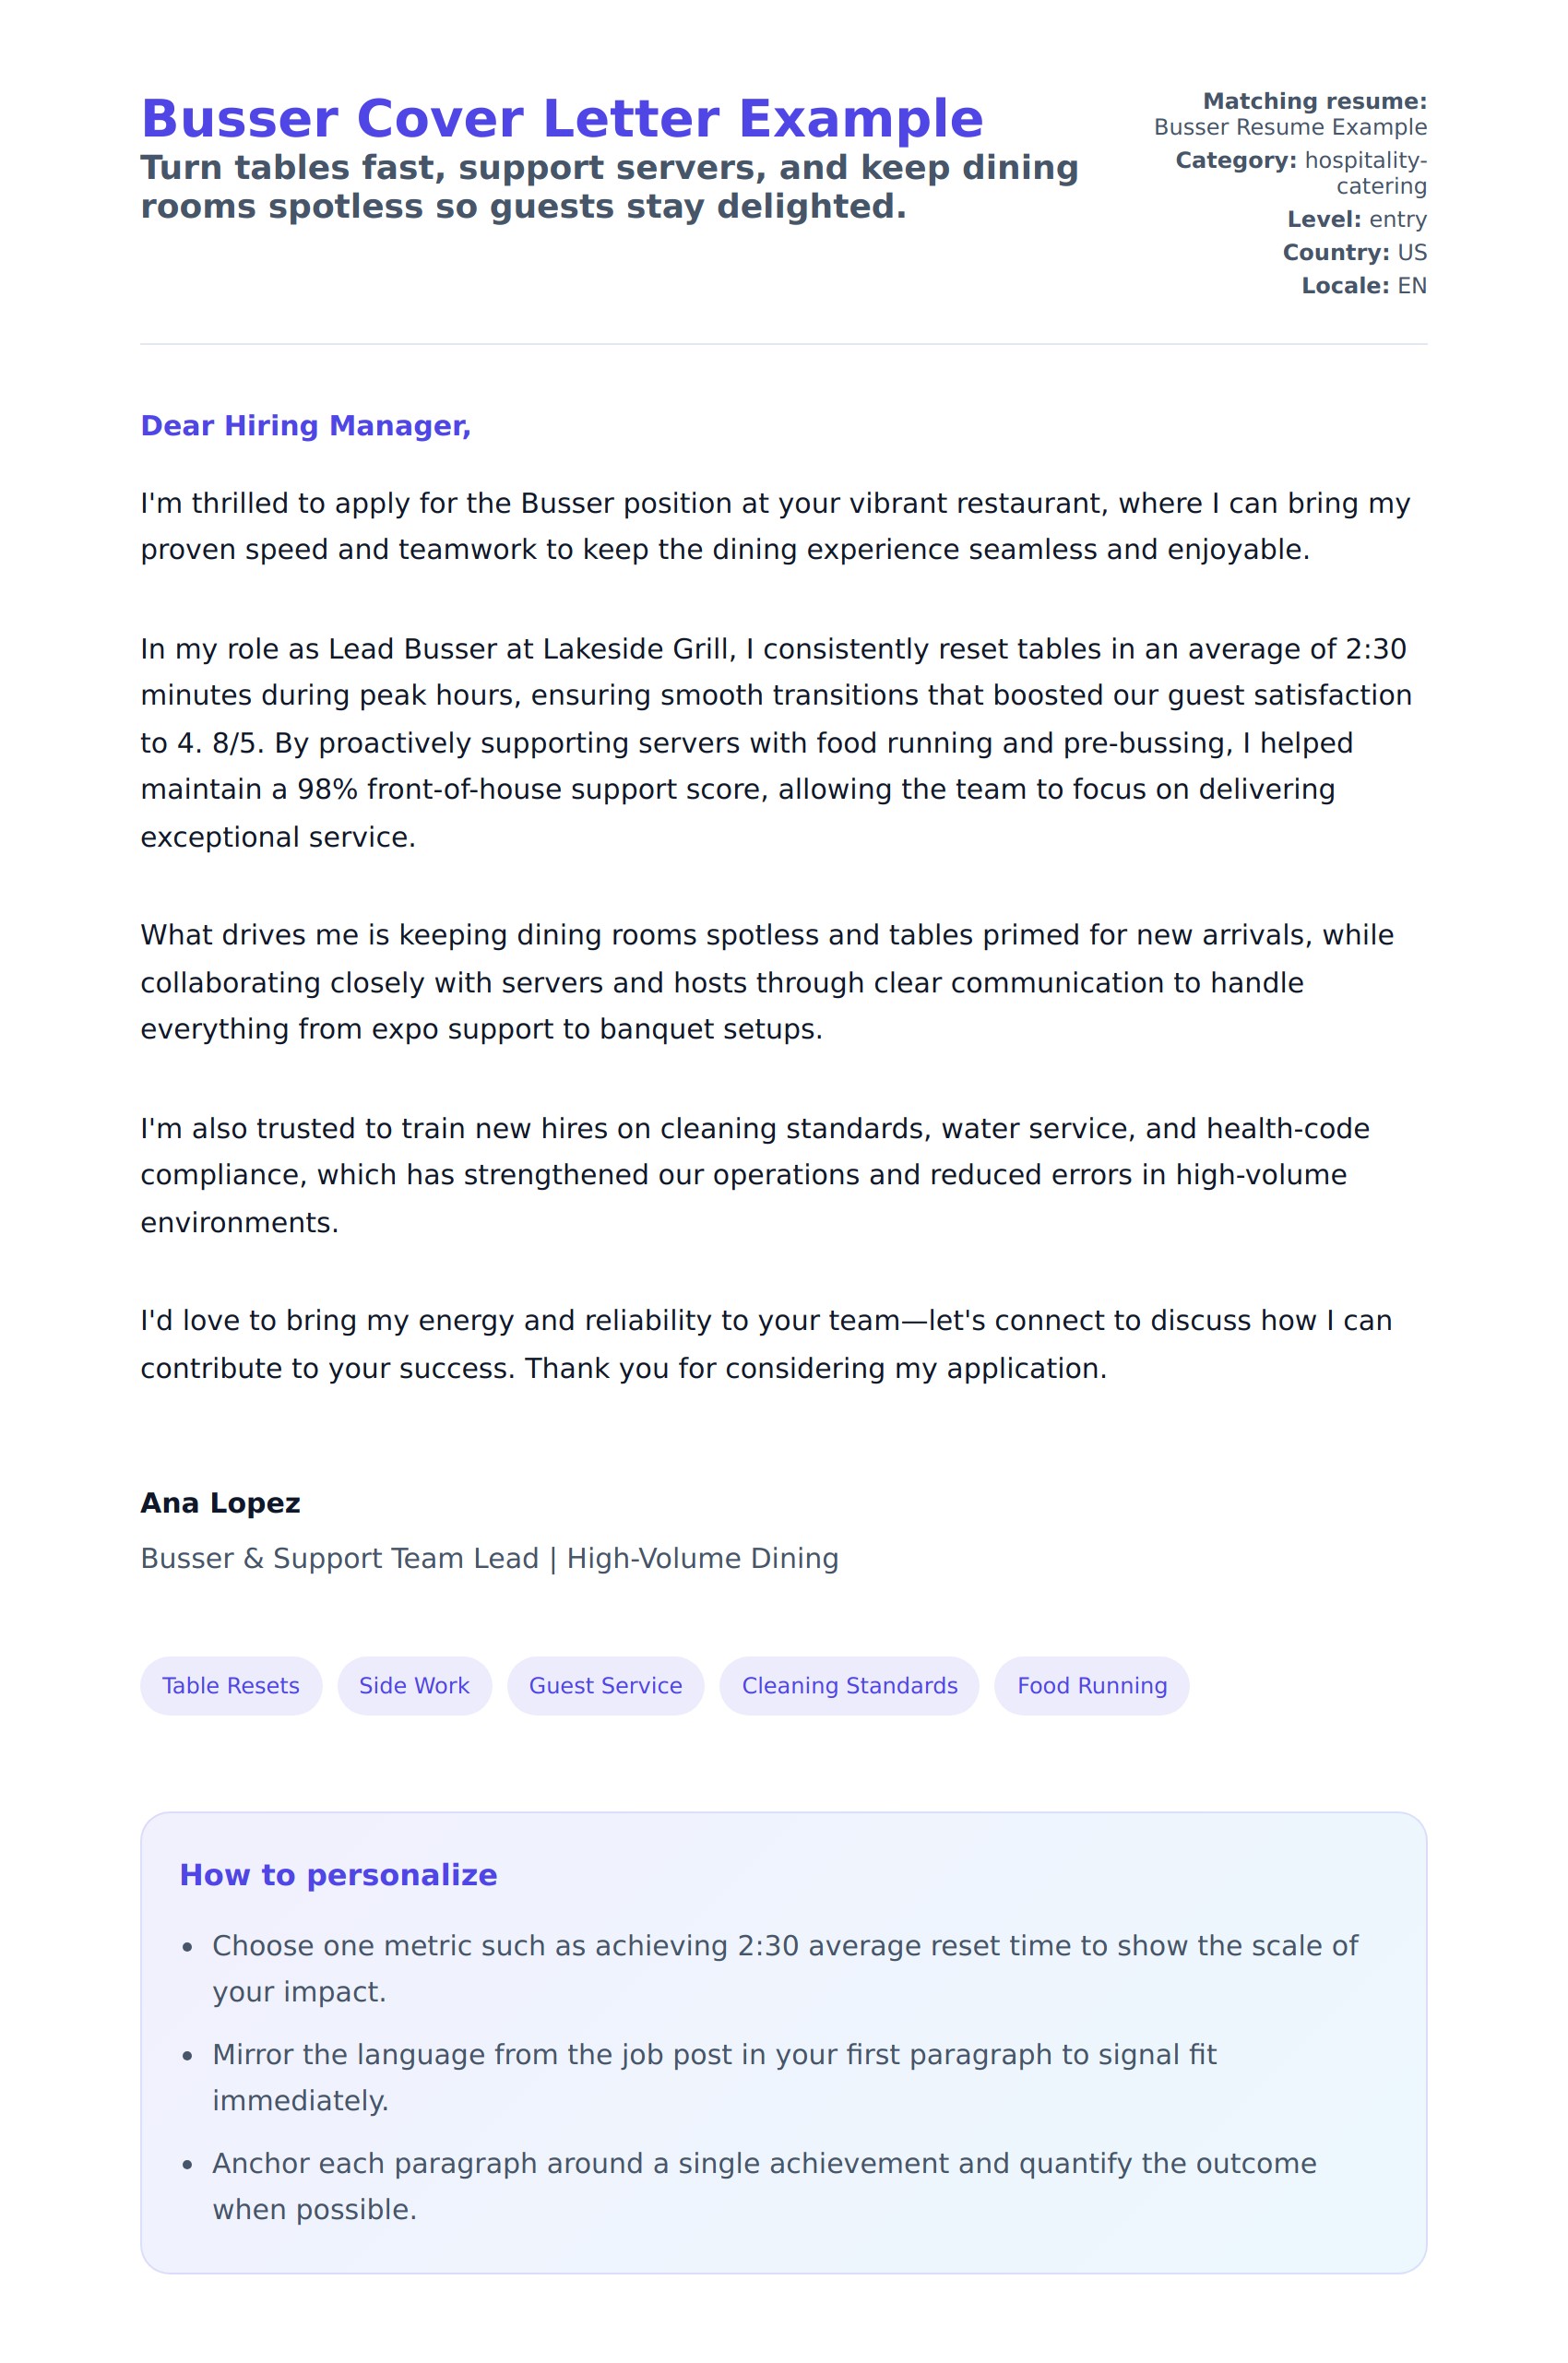
Task: Click the paragraph mentioning Lakeside Grill
Action: coord(775,743)
